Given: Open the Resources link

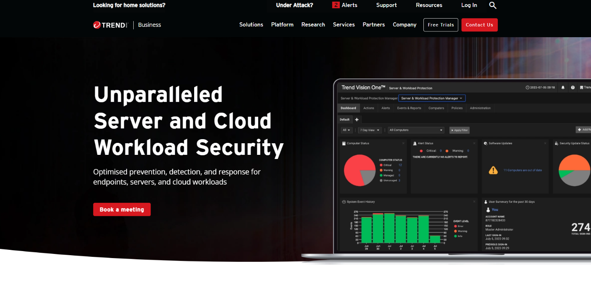Looking at the screenshot, I should (429, 5).
